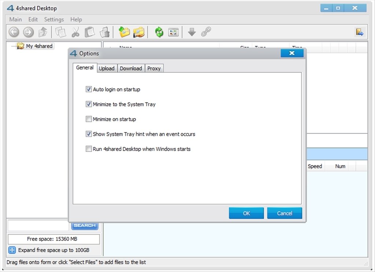Open the thumbnail view icon in toolbar
The height and width of the screenshot is (272, 375).
pos(173,32)
